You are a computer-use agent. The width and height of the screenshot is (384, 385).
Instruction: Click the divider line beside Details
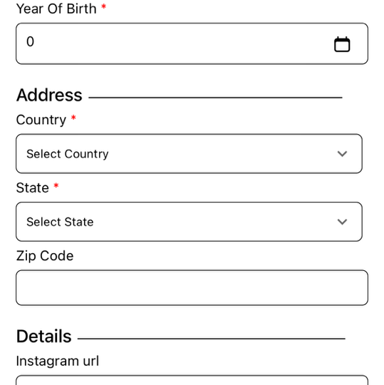212,339
